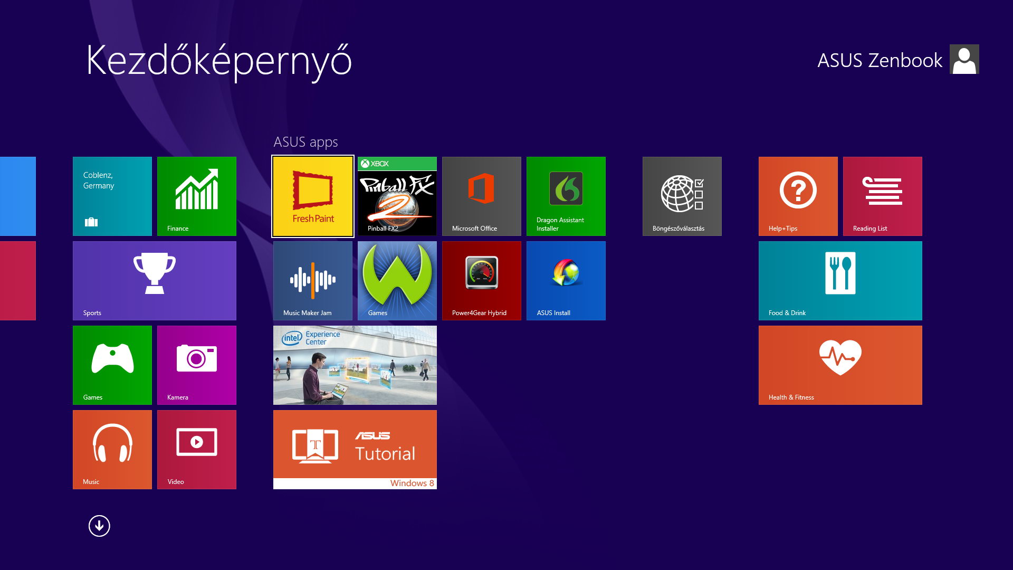Click the ASUS apps group heading

coord(305,142)
